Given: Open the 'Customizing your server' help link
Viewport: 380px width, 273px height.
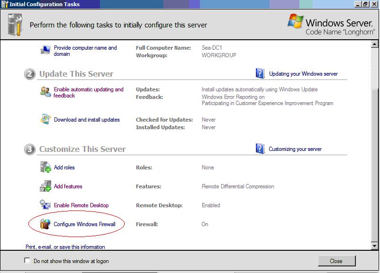Looking at the screenshot, I should [x=295, y=149].
